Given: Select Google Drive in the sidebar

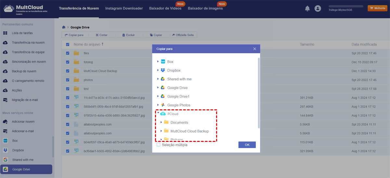Looking at the screenshot, I should [x=26, y=169].
